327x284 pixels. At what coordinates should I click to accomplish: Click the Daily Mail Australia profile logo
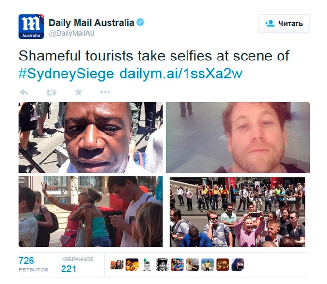point(31,27)
